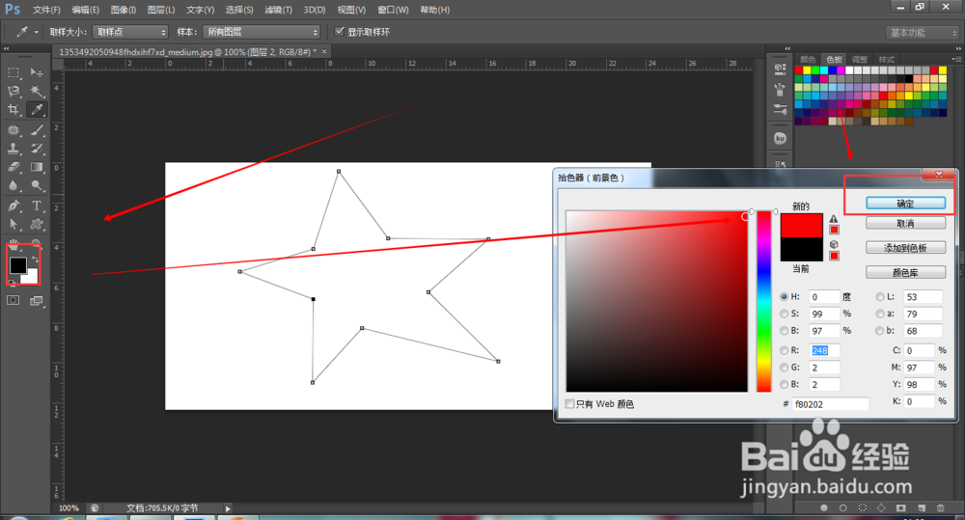Image resolution: width=965 pixels, height=520 pixels.
Task: Open the Image menu
Action: coord(124,10)
